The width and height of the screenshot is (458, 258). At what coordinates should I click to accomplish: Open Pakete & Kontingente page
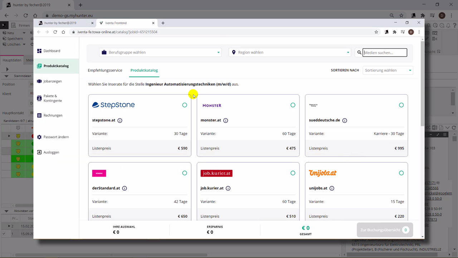(x=53, y=98)
